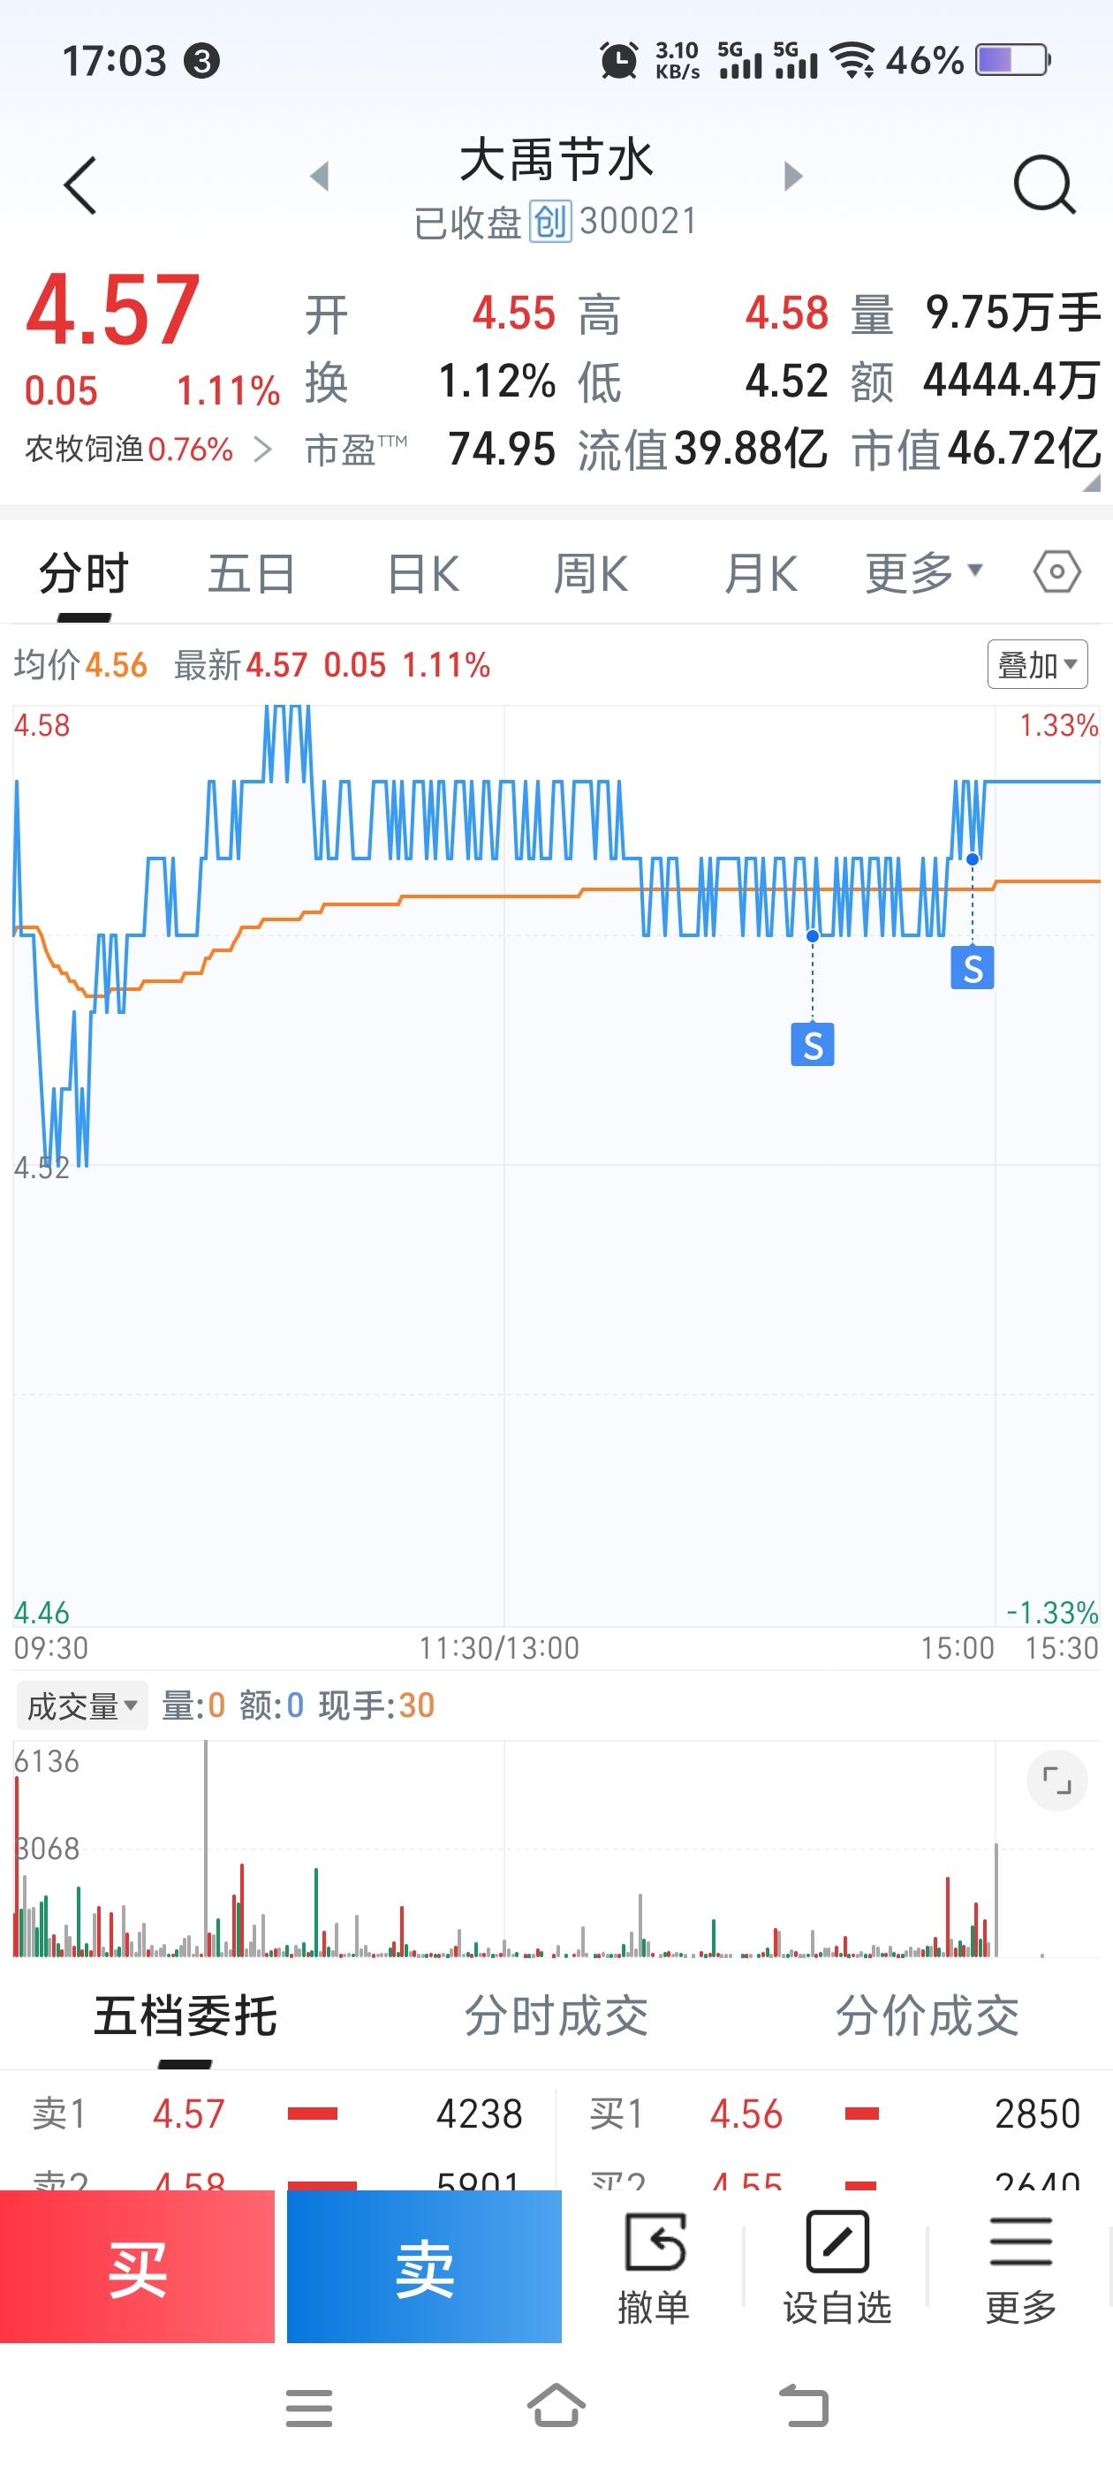Select the 分时成交 tab
The height and width of the screenshot is (2473, 1113).
(x=556, y=2015)
